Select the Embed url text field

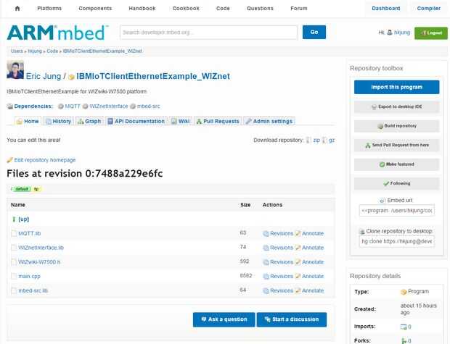pyautogui.click(x=396, y=211)
